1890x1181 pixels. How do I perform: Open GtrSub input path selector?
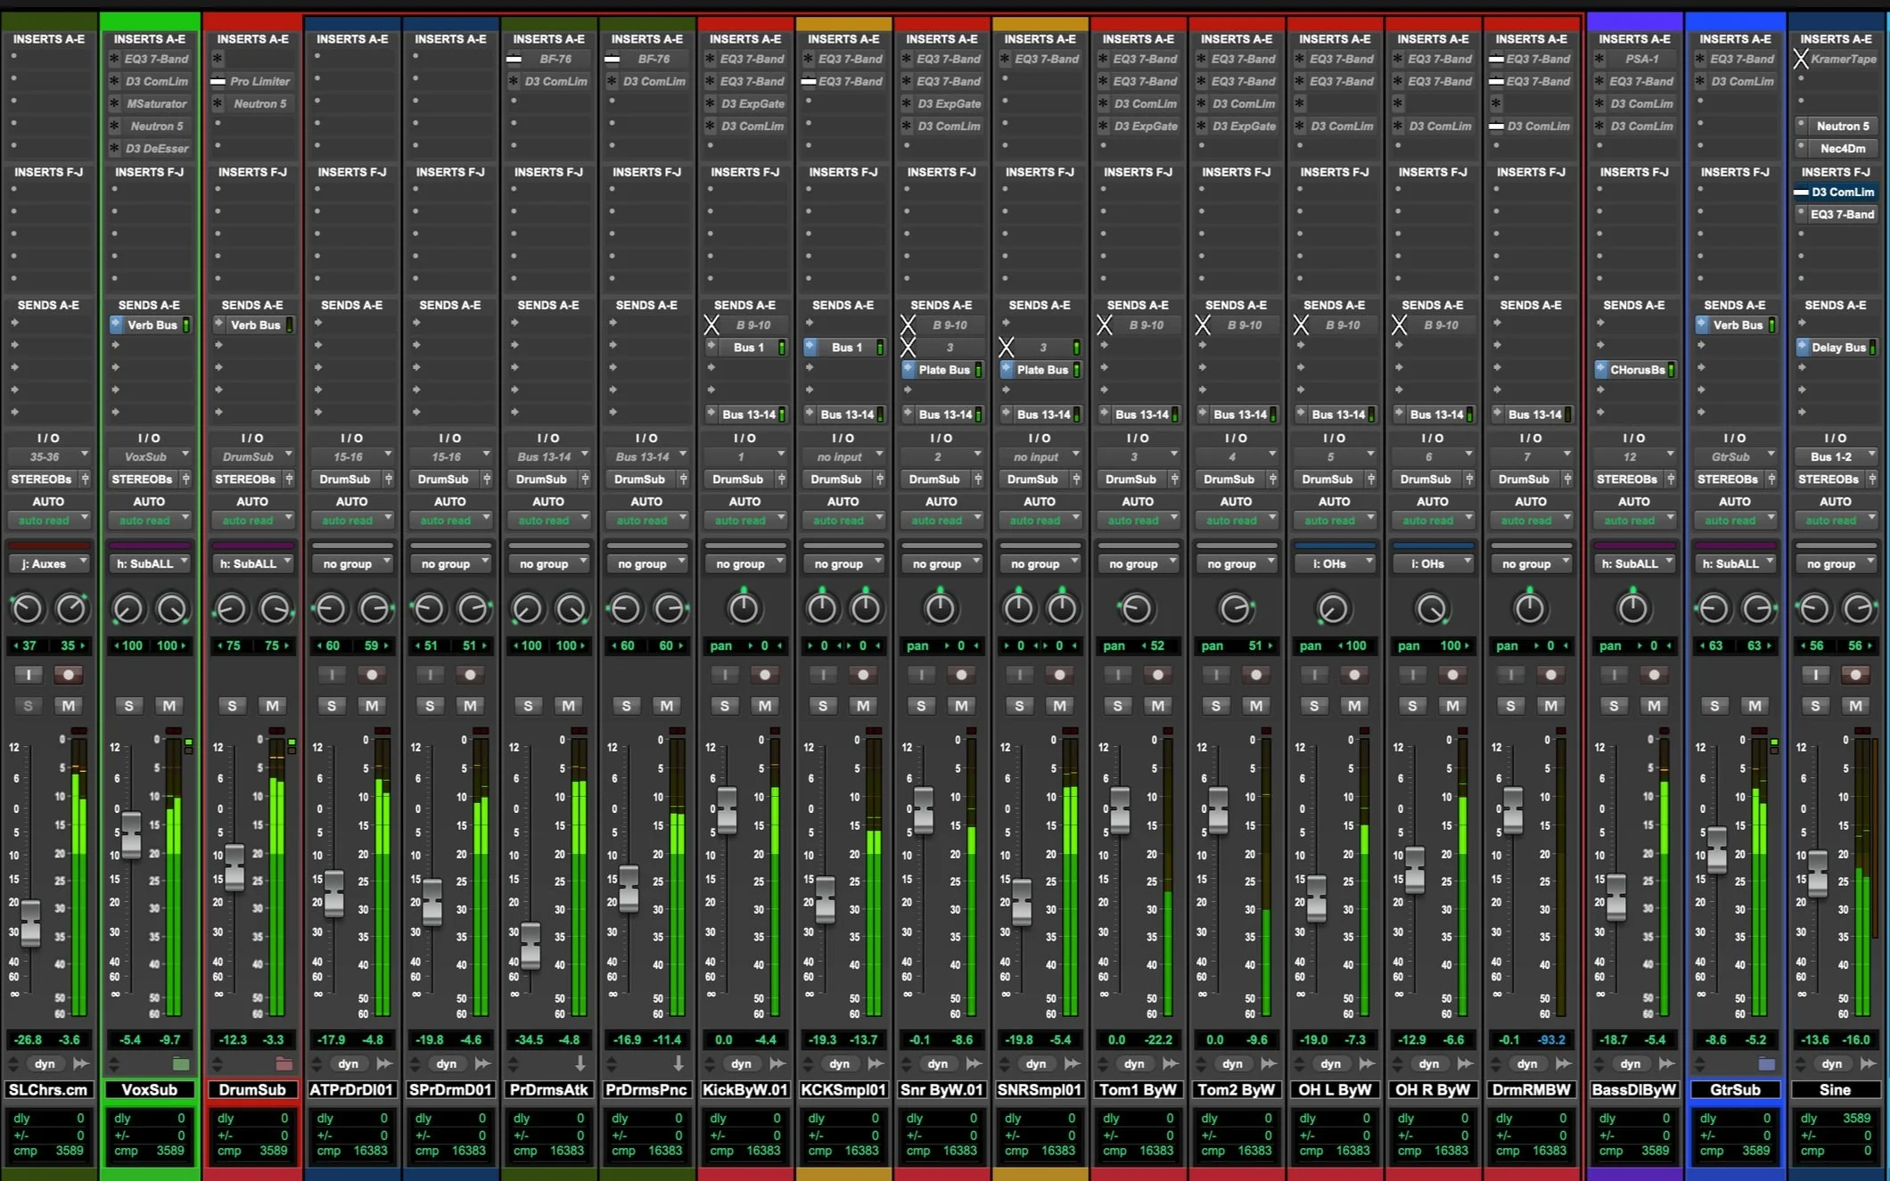pyautogui.click(x=1734, y=456)
